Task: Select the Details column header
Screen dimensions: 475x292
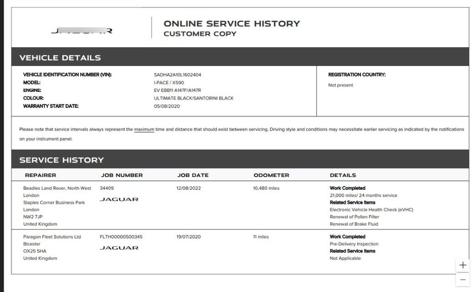Action: 343,175
